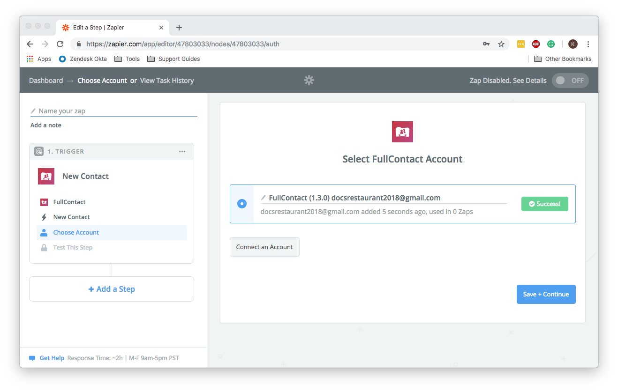This screenshot has height=391, width=618.
Task: Click the browser back arrow
Action: [30, 44]
